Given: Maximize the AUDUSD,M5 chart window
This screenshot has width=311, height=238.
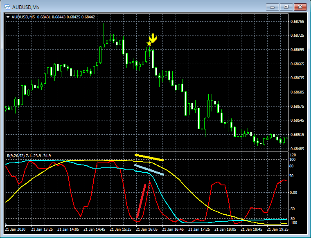Looking at the screenshot, I should pos(286,7).
